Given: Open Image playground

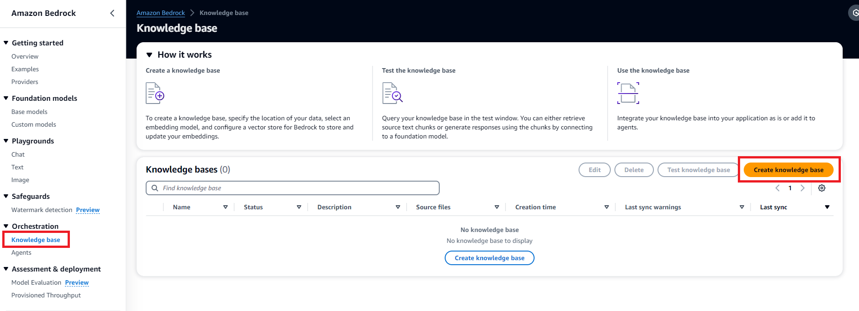Looking at the screenshot, I should pos(20,180).
